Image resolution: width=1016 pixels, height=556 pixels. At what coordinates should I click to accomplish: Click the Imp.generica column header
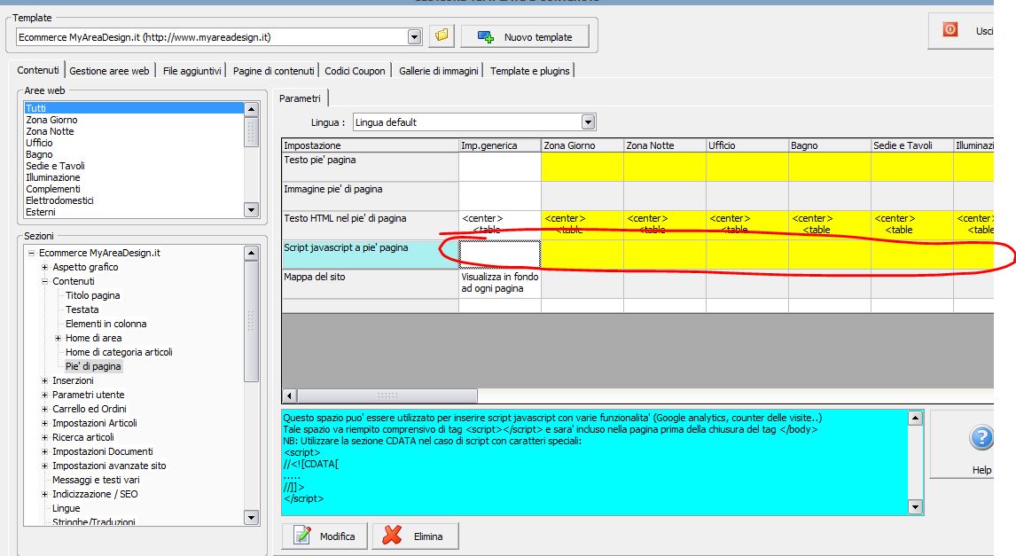pyautogui.click(x=499, y=145)
